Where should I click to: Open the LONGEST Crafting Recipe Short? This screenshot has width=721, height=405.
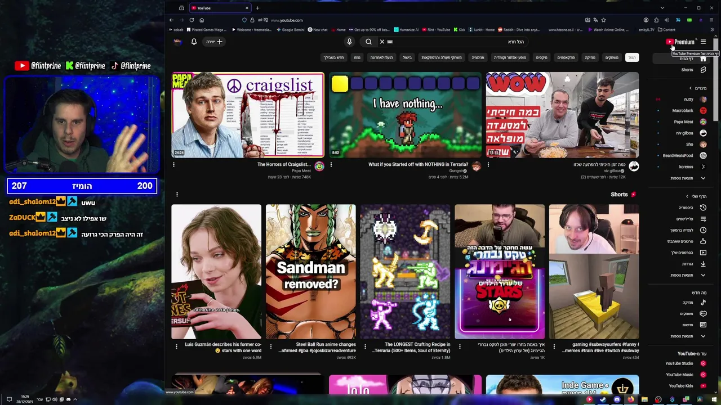pos(405,272)
